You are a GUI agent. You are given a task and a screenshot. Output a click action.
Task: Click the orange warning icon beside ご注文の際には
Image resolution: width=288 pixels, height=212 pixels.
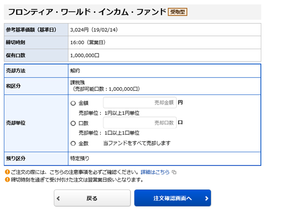coord(7,172)
